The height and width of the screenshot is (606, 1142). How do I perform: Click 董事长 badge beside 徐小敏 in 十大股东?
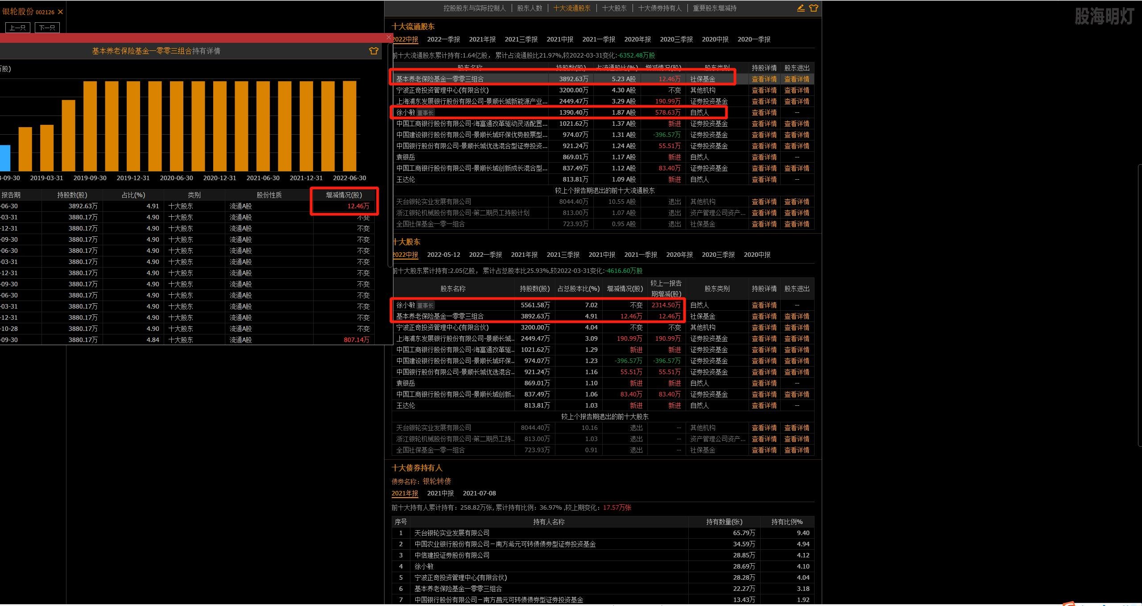(425, 305)
